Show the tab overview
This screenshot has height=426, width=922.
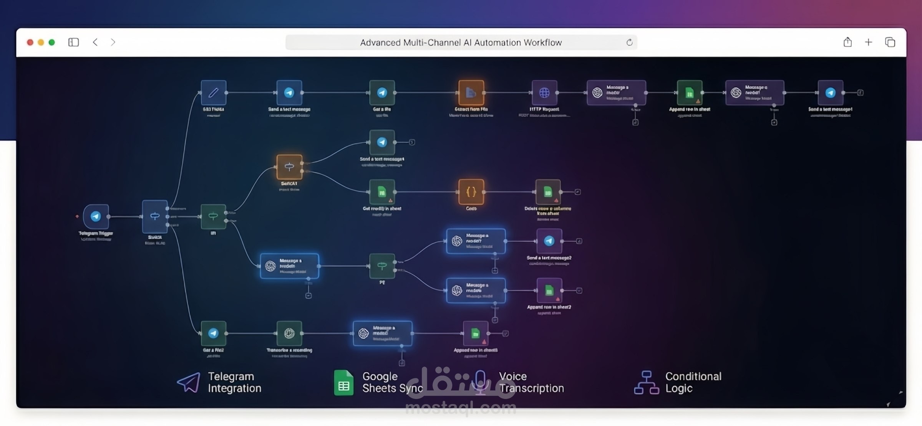[x=890, y=42]
